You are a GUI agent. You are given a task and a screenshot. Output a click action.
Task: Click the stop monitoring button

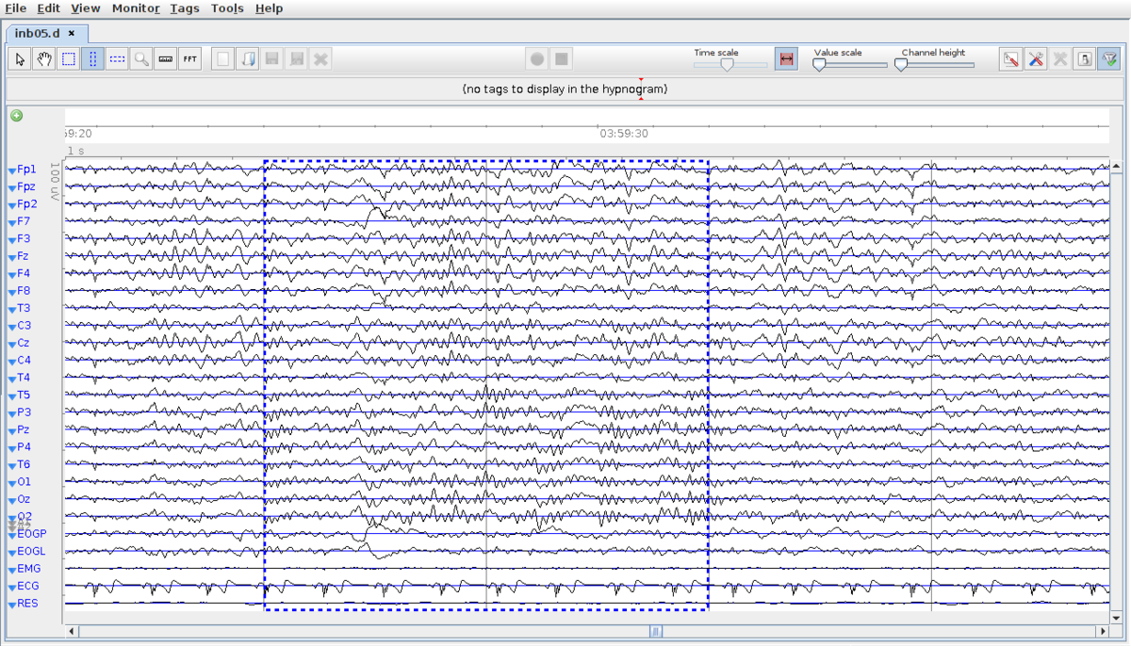pyautogui.click(x=561, y=57)
